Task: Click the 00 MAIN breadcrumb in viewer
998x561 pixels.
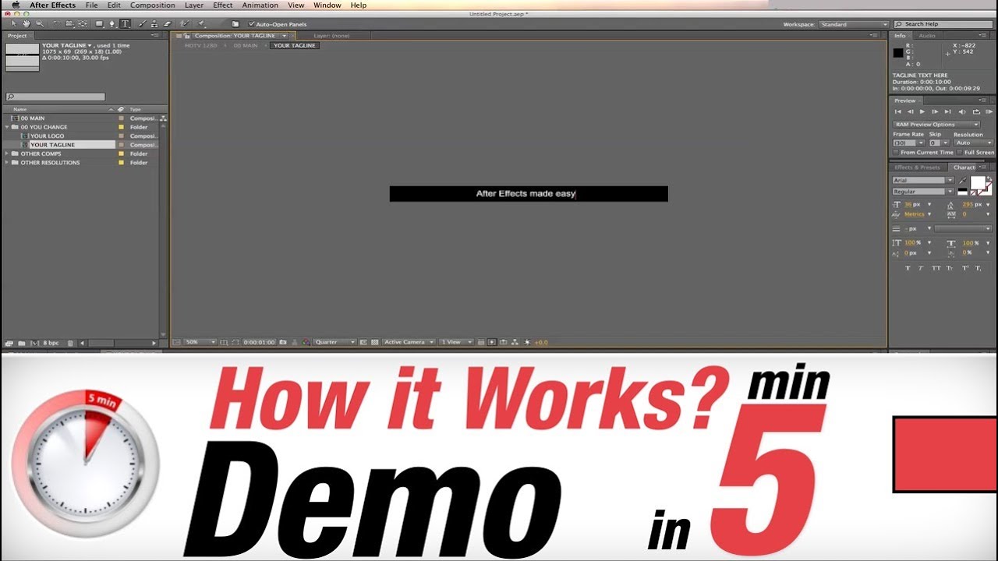Action: click(x=246, y=46)
